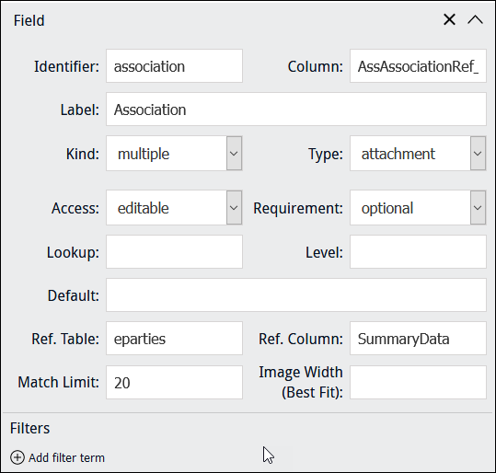The image size is (496, 473).
Task: Focus the empty Lookup input field
Action: [x=174, y=252]
